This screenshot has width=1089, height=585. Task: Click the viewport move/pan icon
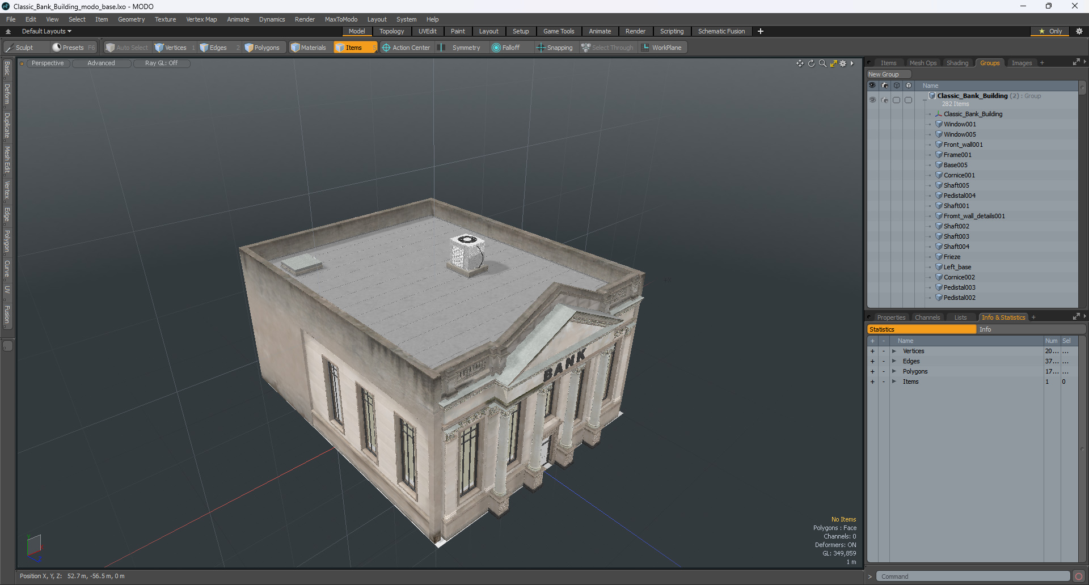click(800, 63)
